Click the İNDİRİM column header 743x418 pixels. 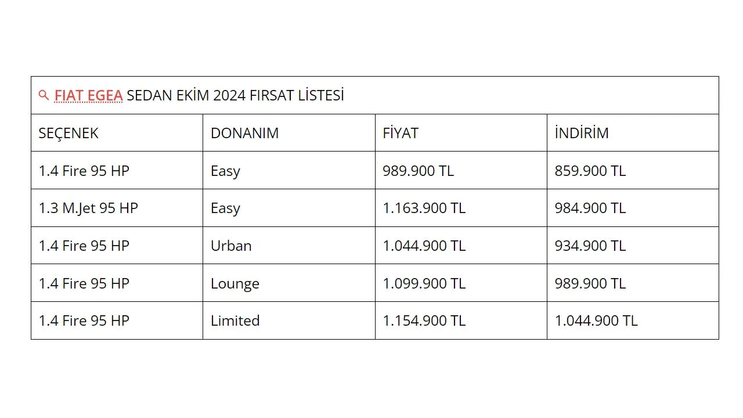point(633,133)
